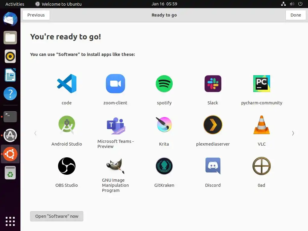Viewport: 308px width, 231px height.
Task: Click the "plexmediaserver" label
Action: tap(213, 144)
